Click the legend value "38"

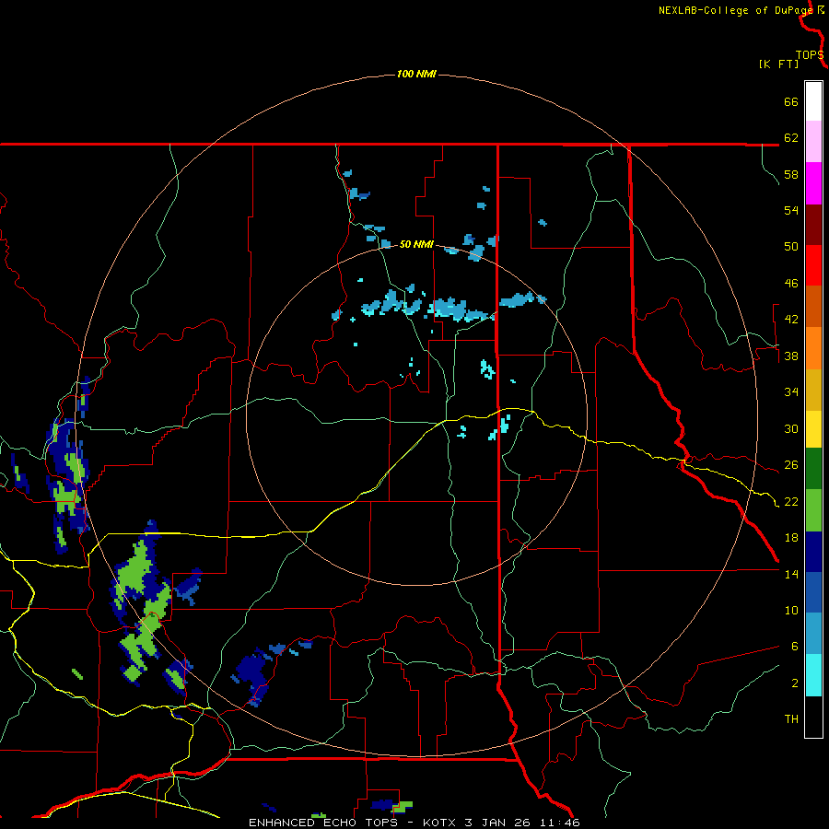click(791, 356)
